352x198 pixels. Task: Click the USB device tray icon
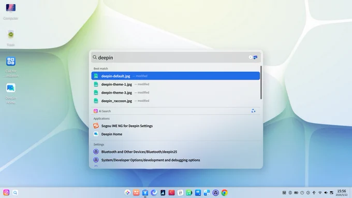pos(314,193)
